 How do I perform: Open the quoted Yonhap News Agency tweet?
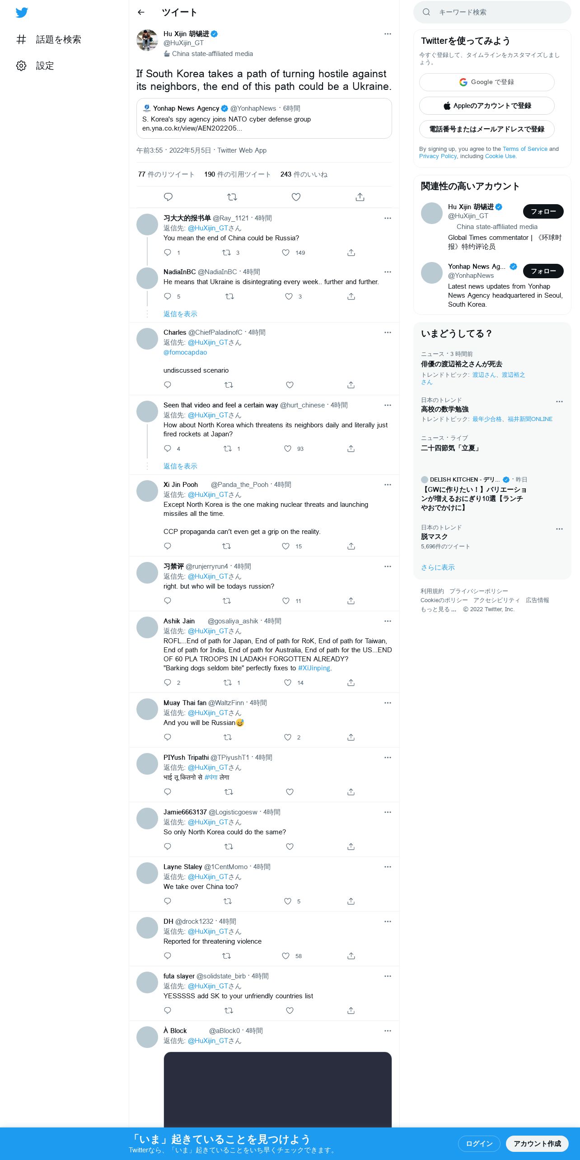264,118
